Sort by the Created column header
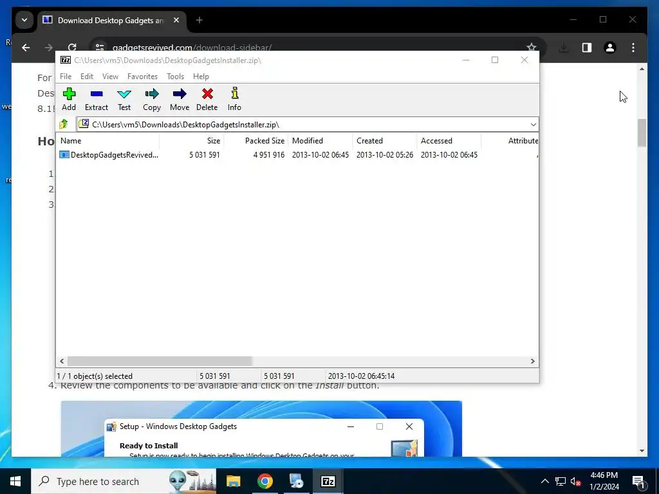659x494 pixels. click(385, 141)
